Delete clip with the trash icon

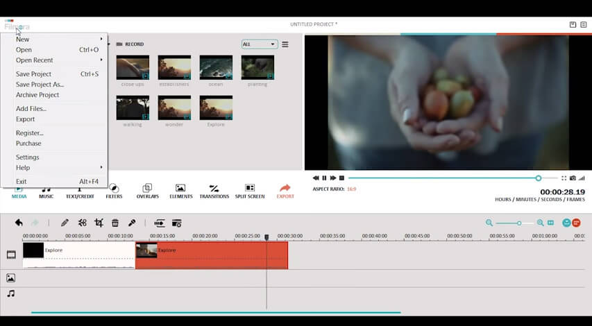coord(115,223)
